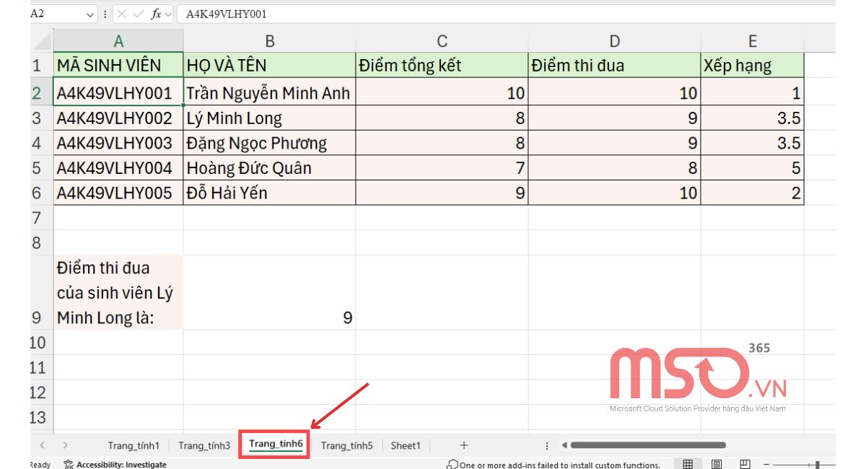Viewport: 866px width, 469px height.
Task: Click the zoom slider handle
Action: (816, 464)
